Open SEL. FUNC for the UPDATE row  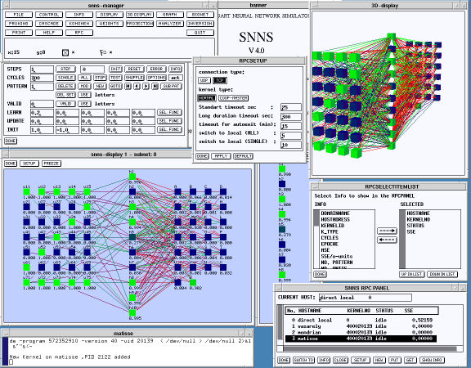tap(169, 121)
